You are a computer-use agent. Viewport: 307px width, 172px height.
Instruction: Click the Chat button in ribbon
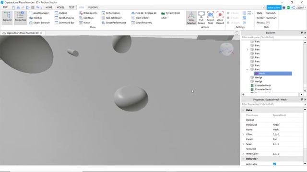(164, 18)
